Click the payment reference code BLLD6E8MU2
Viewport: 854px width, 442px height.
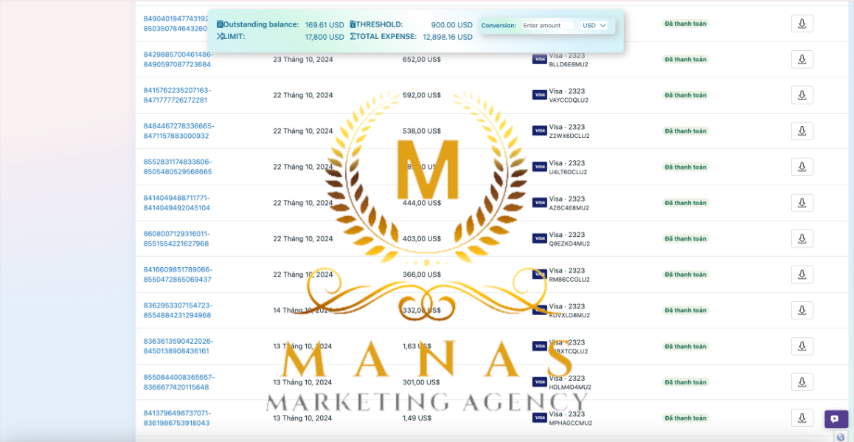[569, 64]
